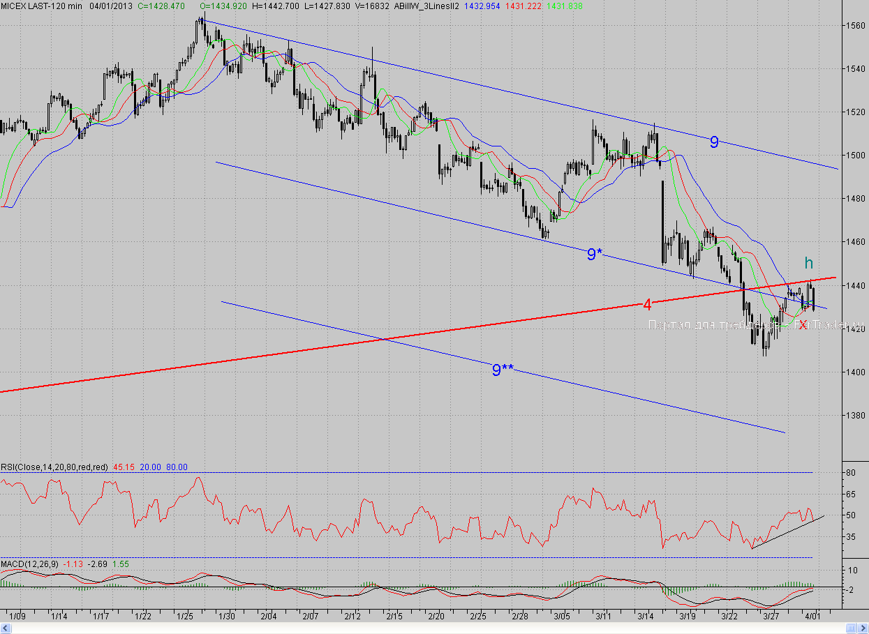Select the lower channel label "9**"
The image size is (869, 634).
(x=502, y=370)
